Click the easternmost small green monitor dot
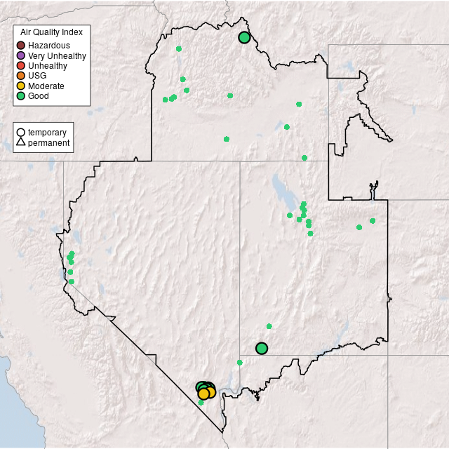 [373, 221]
